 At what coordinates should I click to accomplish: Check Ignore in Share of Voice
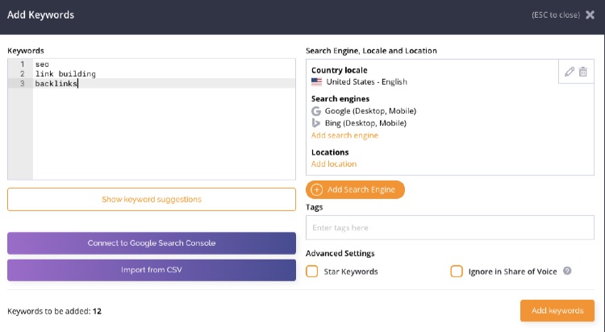pos(457,271)
